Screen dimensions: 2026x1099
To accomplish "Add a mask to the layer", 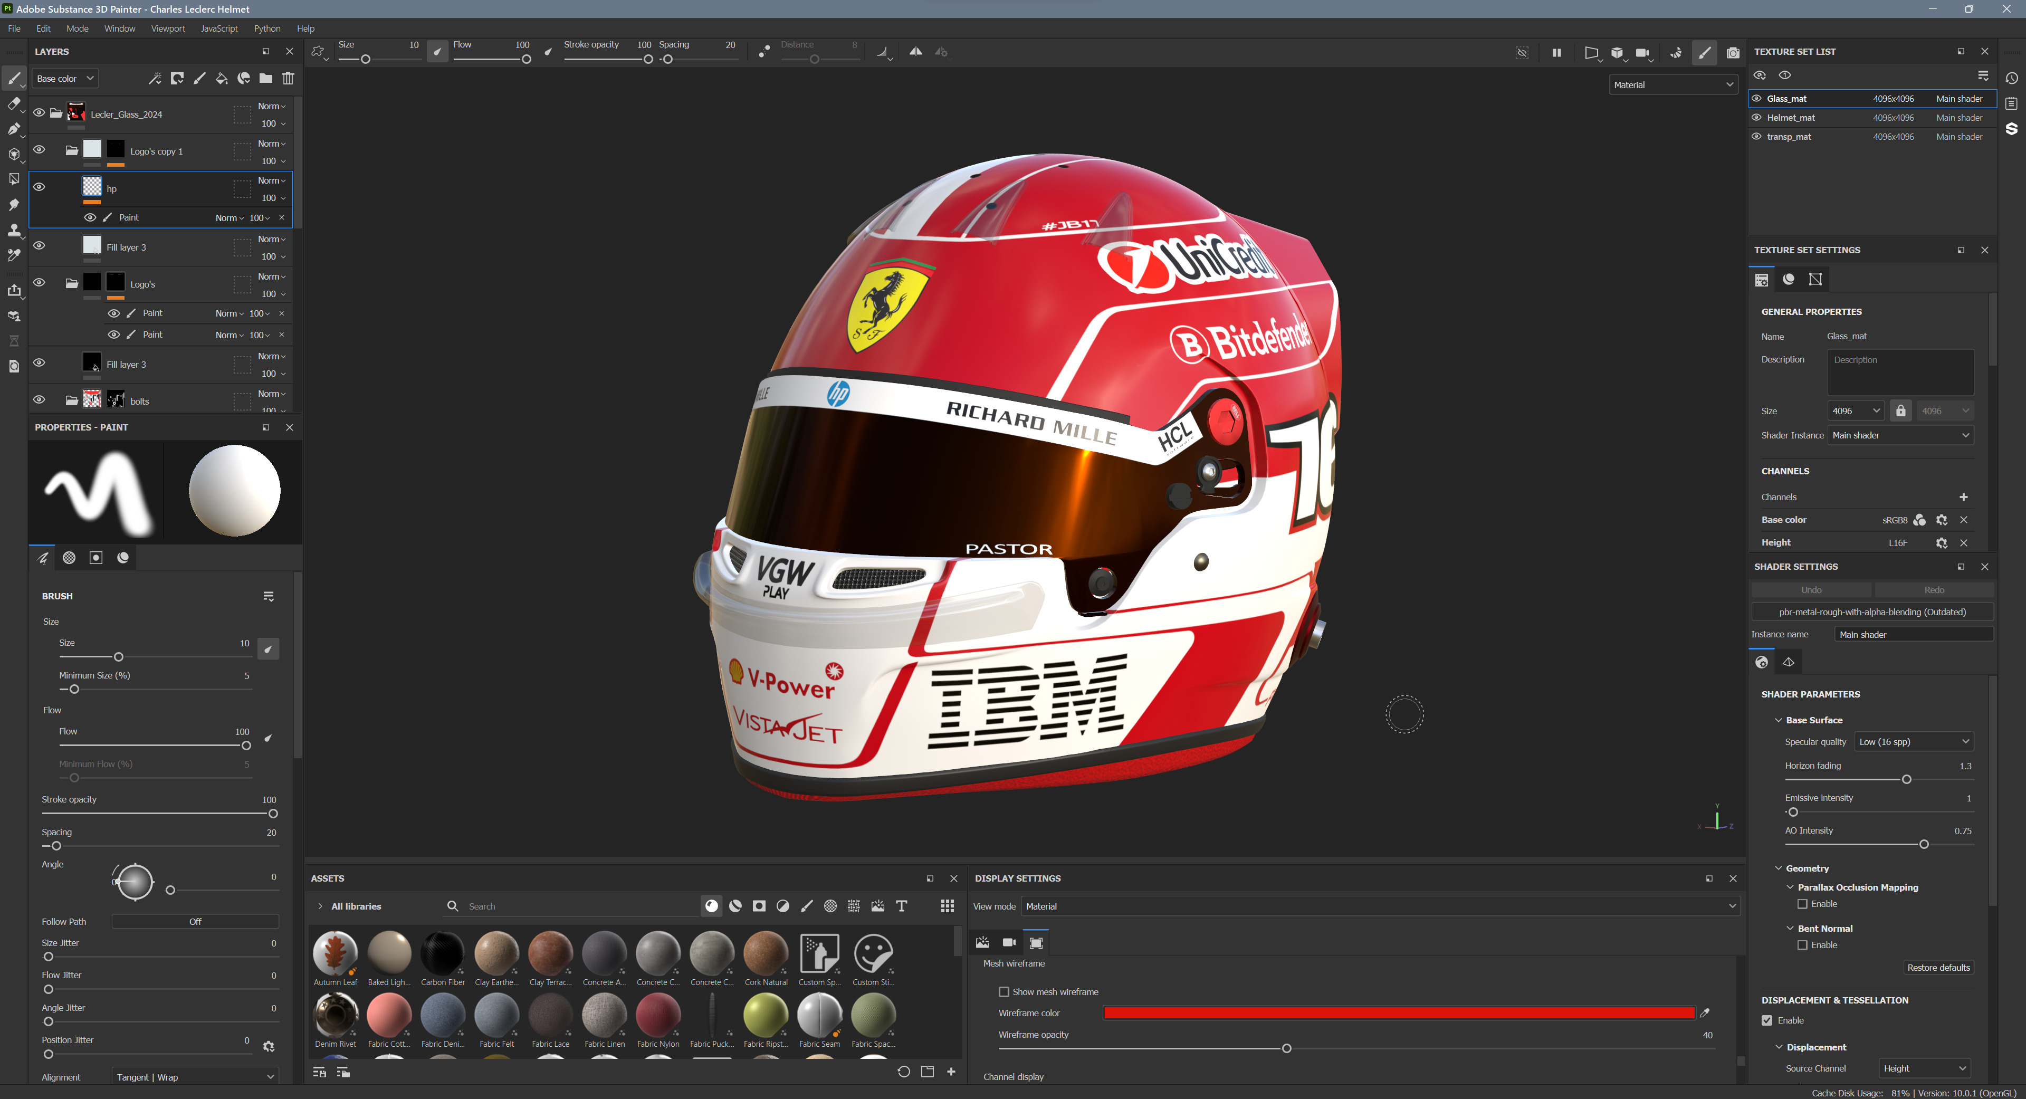I will coord(177,78).
